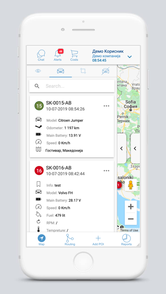Toggle the crossed-out car filter
This screenshot has width=166, height=294.
[105, 71]
